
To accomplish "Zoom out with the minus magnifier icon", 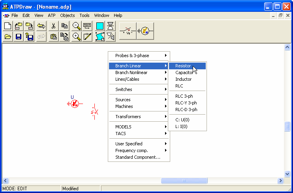I will (77, 26).
